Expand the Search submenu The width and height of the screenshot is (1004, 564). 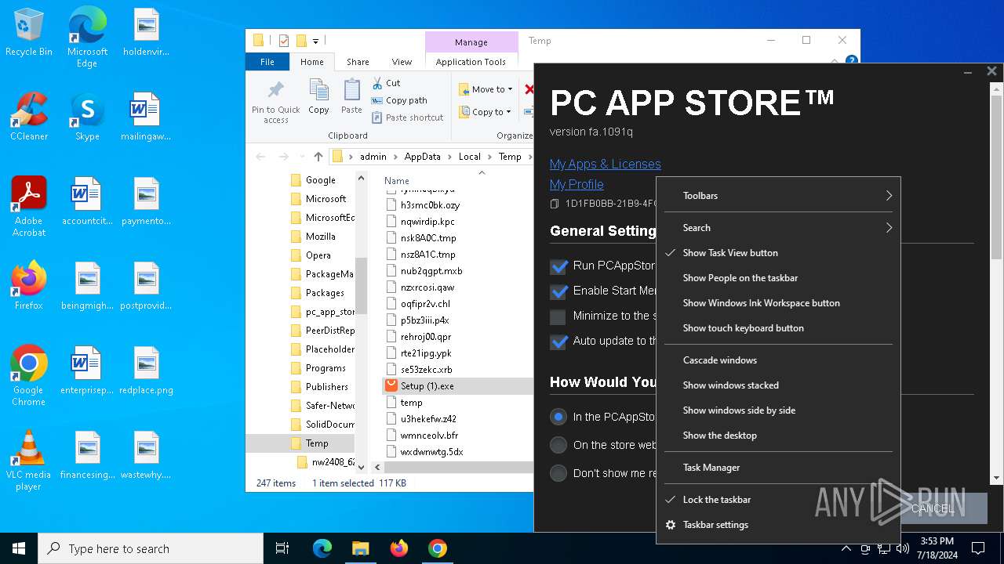[778, 228]
